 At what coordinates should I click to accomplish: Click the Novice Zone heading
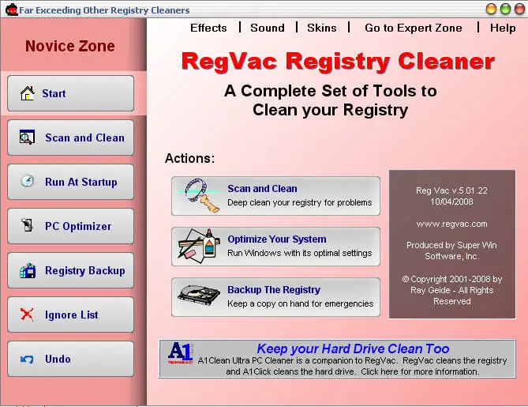click(70, 46)
